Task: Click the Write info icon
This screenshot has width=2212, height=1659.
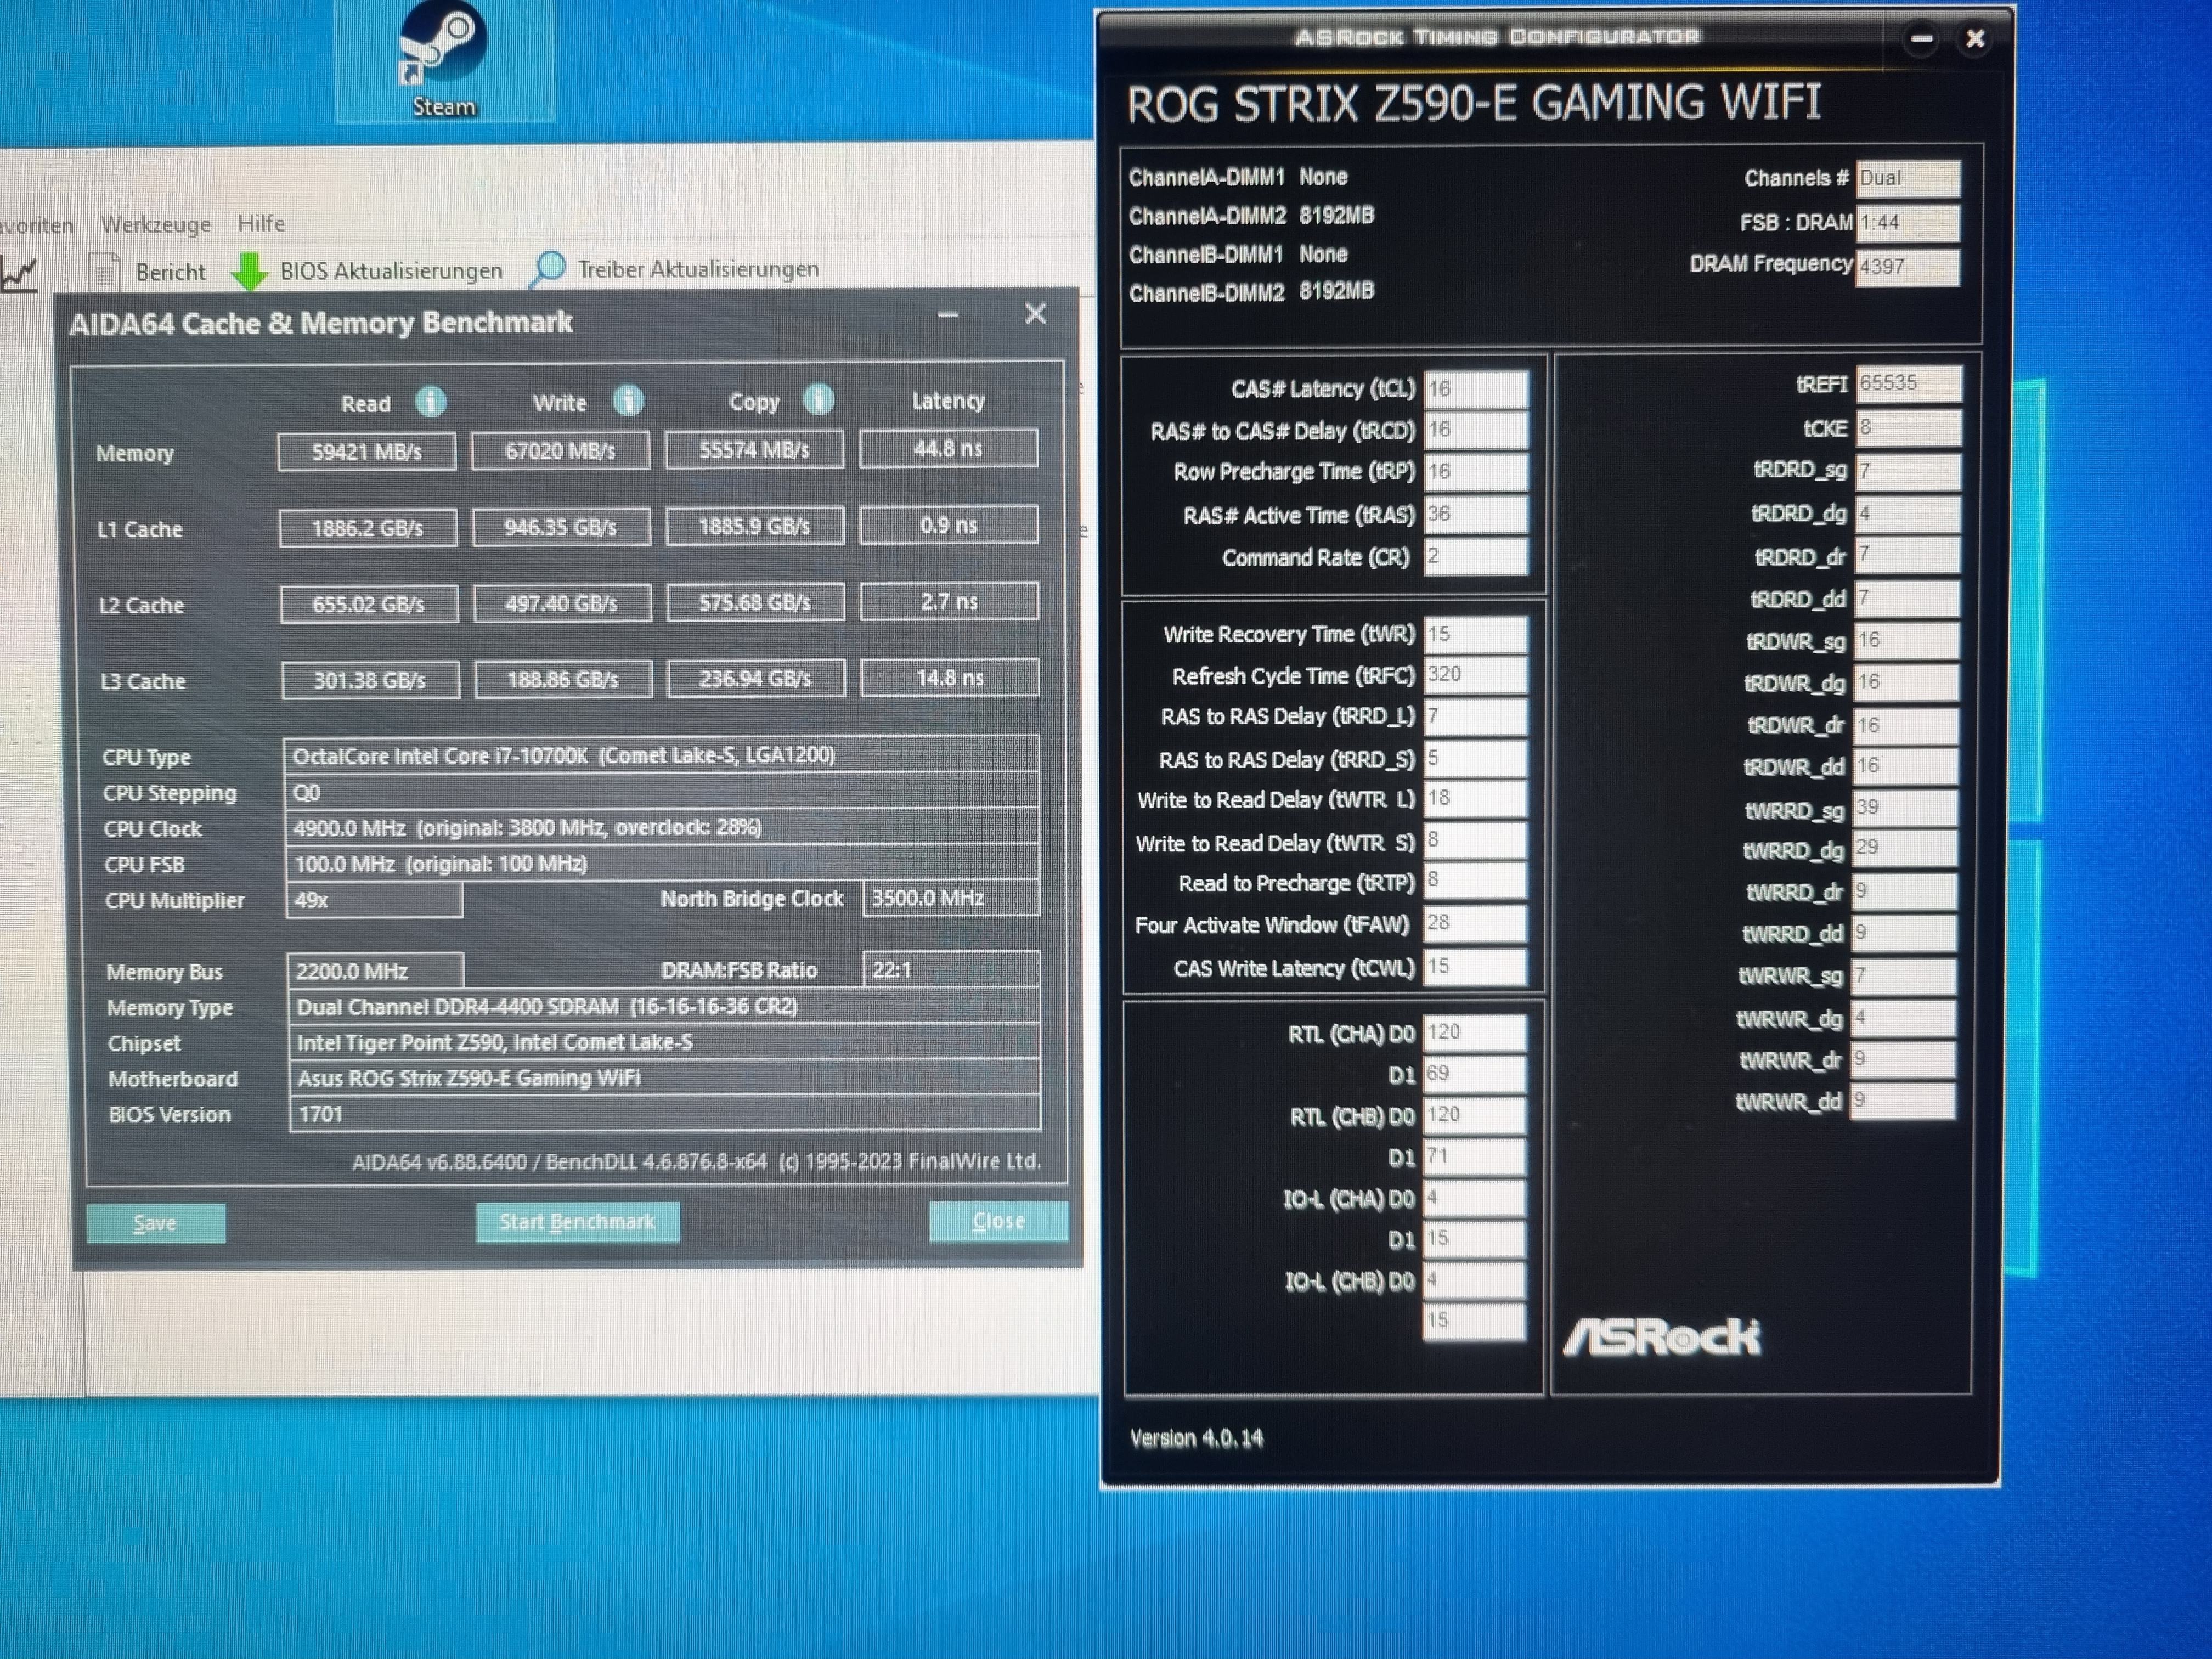Action: pos(628,401)
